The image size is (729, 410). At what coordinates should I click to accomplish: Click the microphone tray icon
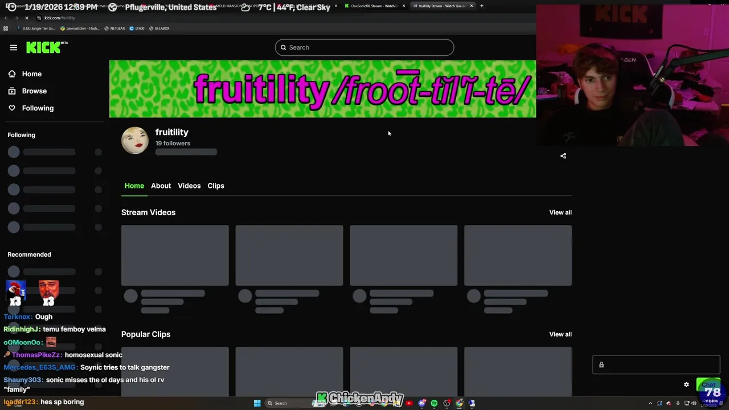pos(678,403)
